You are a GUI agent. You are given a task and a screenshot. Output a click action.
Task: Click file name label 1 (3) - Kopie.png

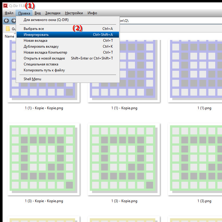pyautogui.click(x=124, y=201)
